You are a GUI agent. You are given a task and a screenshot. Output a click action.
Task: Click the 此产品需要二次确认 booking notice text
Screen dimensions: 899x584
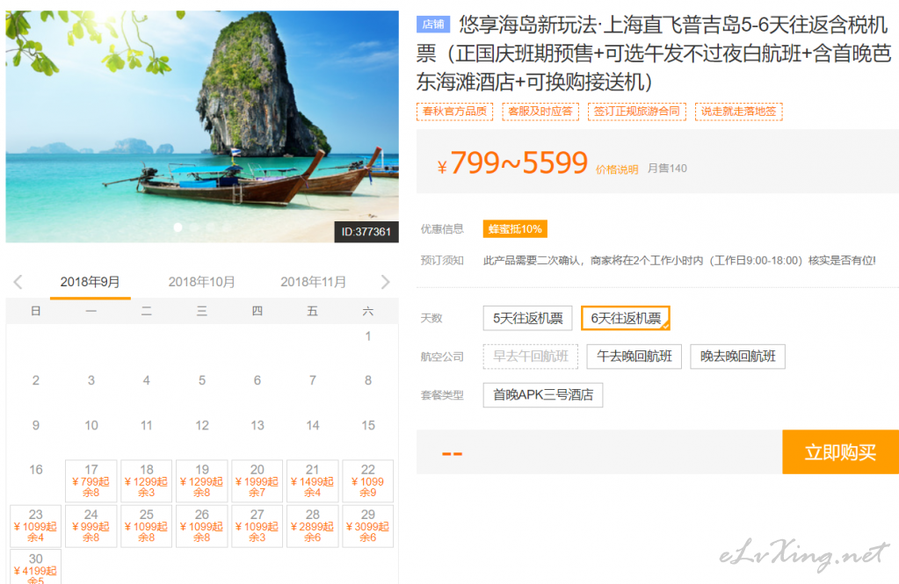point(679,261)
